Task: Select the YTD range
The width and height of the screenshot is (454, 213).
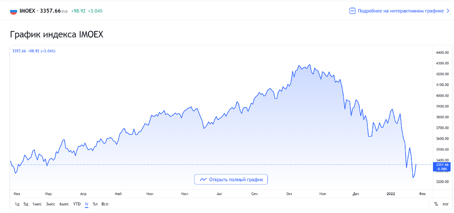Action: pos(77,204)
